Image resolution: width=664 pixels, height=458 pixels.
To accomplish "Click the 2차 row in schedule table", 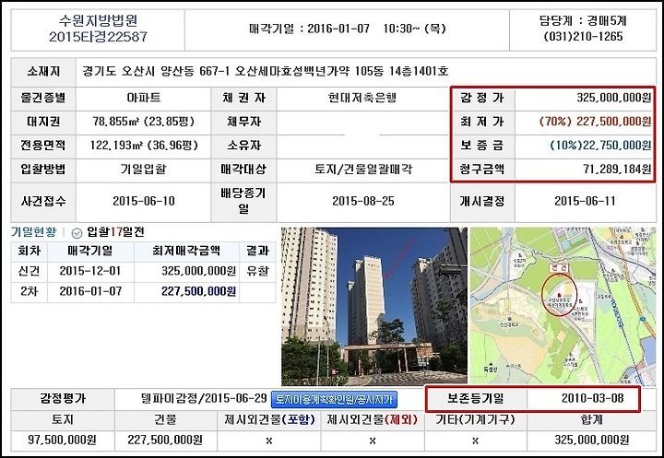I will (x=143, y=291).
